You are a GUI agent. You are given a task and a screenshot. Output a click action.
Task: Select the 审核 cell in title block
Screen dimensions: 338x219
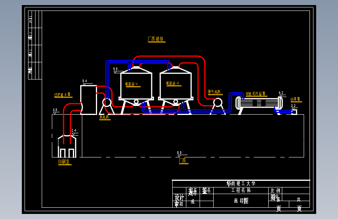pyautogui.click(x=179, y=204)
